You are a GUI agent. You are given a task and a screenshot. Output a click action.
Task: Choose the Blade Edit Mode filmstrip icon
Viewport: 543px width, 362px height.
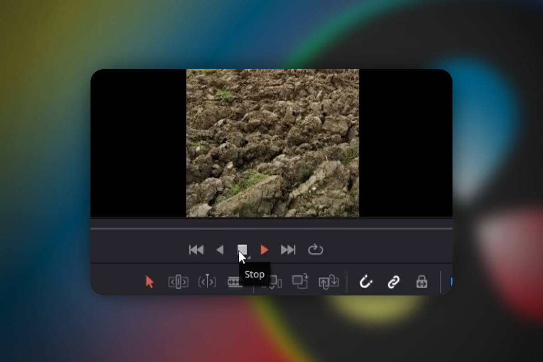point(235,282)
